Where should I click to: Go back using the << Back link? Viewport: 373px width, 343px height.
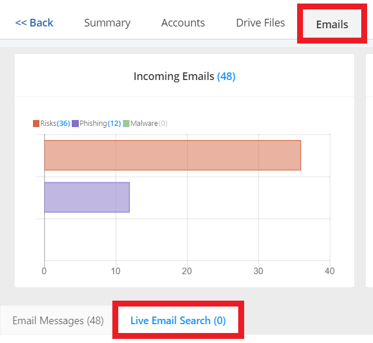point(34,23)
